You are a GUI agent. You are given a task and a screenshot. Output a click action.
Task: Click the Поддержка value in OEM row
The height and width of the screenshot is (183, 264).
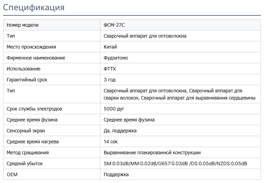tap(116, 175)
